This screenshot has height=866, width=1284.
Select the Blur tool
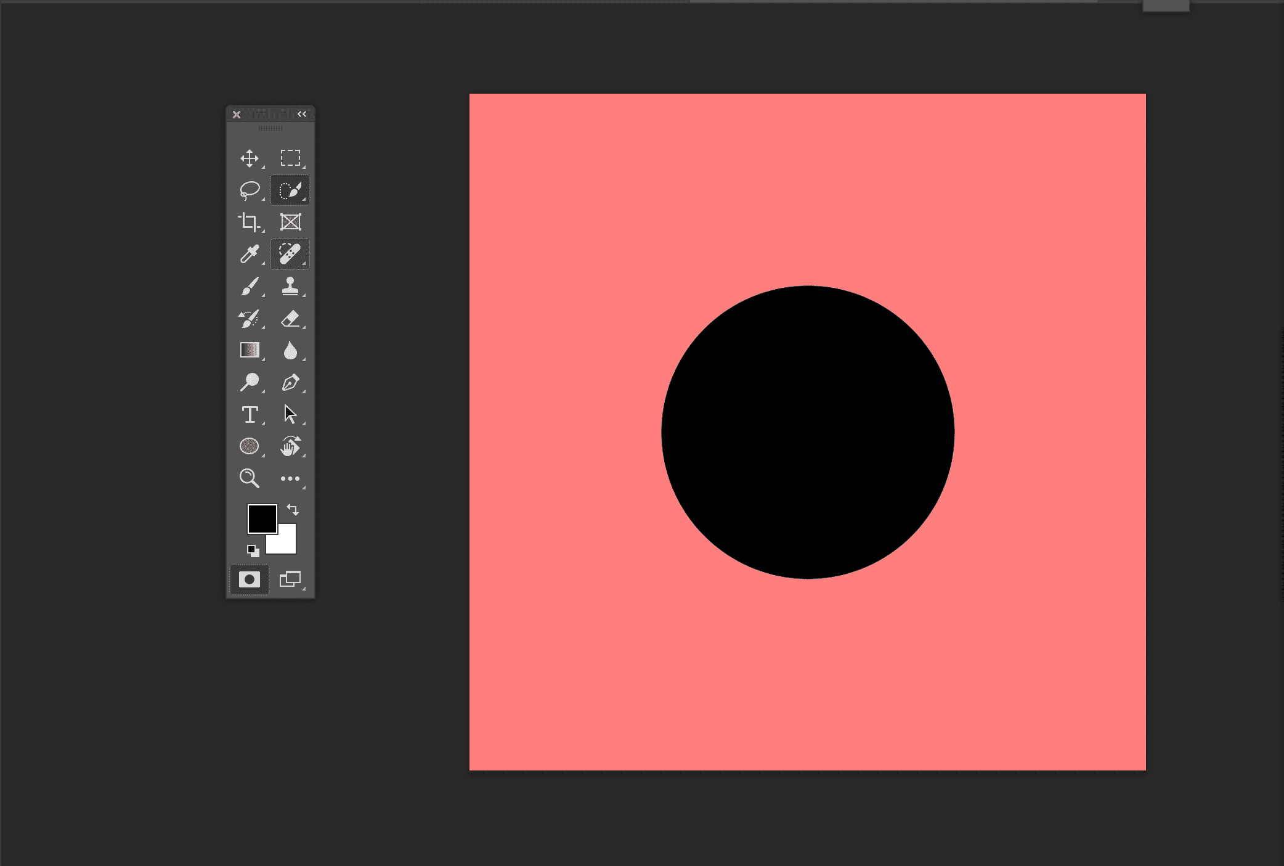point(290,351)
